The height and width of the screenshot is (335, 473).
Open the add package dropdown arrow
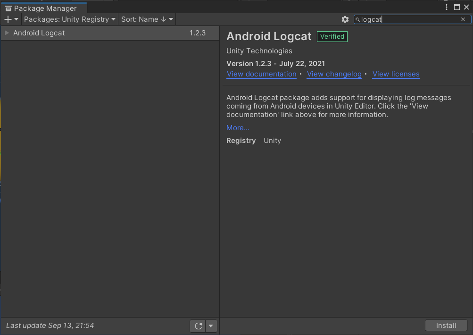(17, 19)
